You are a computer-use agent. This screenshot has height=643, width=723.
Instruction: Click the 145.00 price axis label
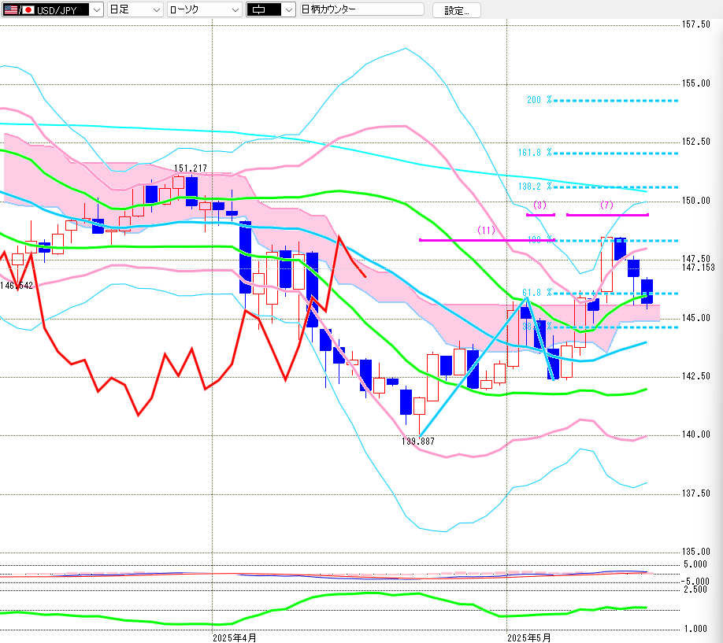pos(695,318)
